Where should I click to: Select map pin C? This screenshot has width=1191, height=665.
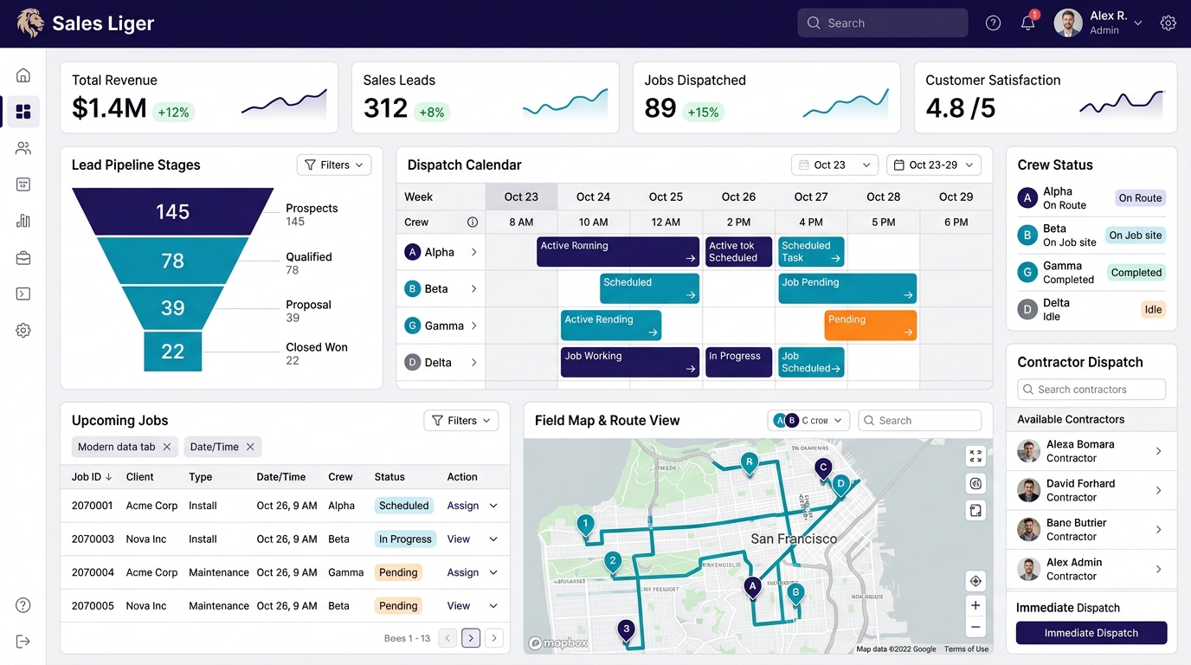click(x=823, y=469)
